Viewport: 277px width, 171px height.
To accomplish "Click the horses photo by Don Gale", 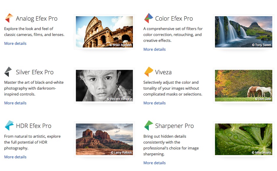I will (243, 85).
